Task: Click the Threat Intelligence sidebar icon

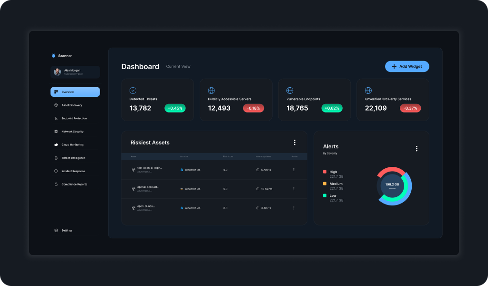Action: [56, 158]
